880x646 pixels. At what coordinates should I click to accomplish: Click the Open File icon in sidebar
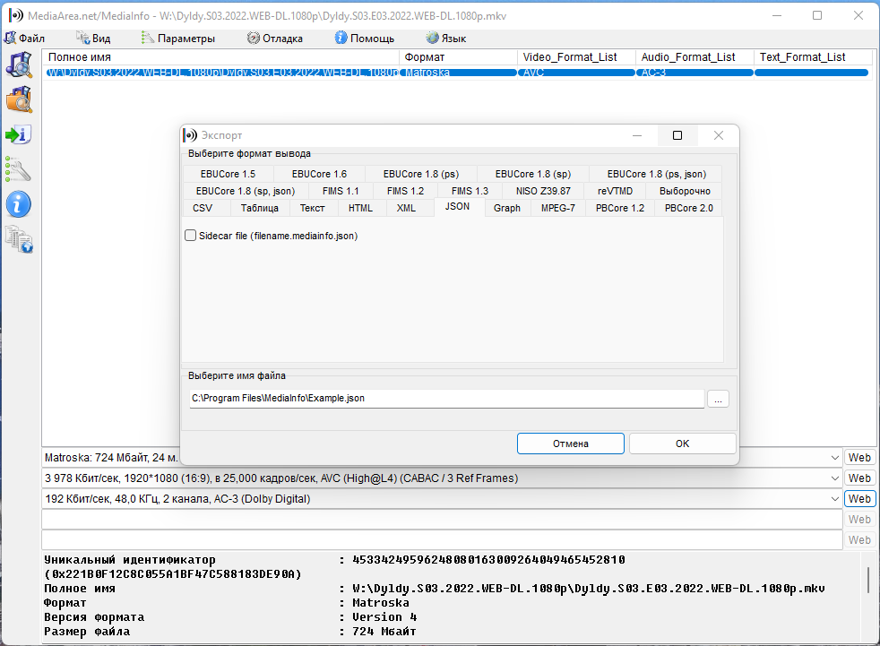19,65
